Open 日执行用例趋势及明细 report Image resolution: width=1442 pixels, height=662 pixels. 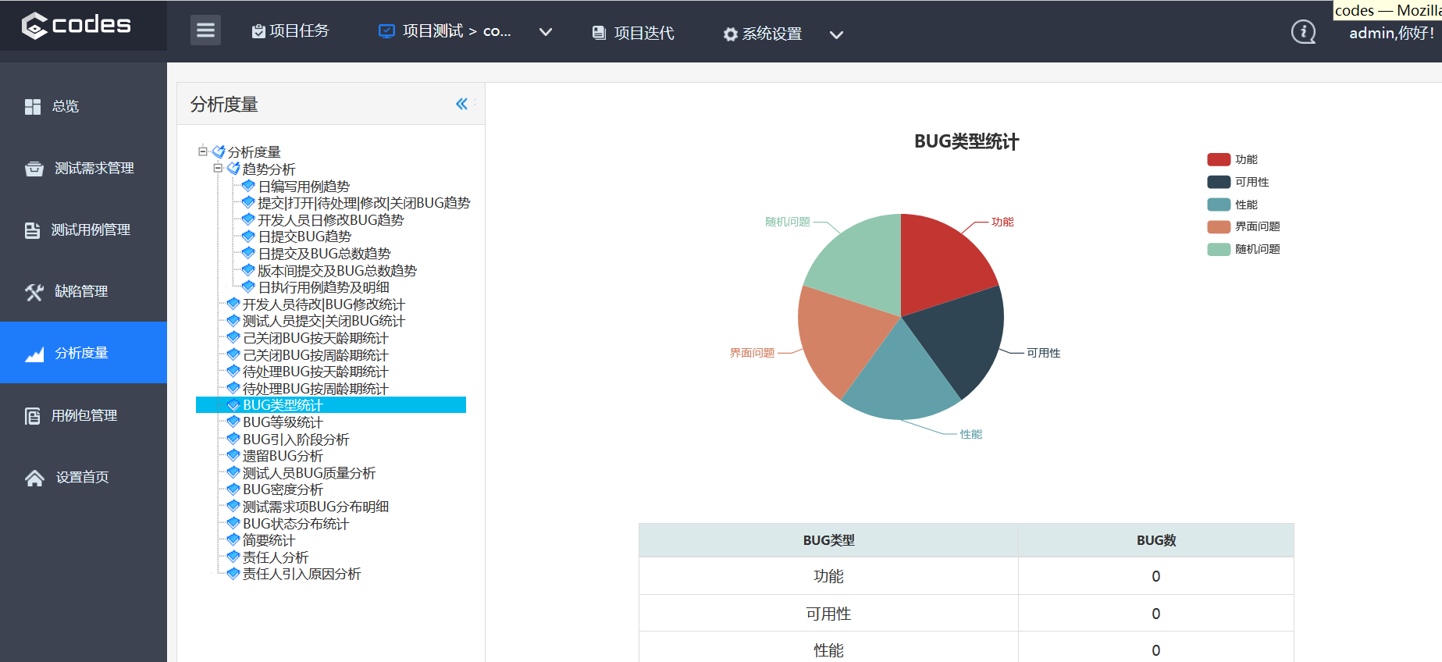click(x=323, y=287)
